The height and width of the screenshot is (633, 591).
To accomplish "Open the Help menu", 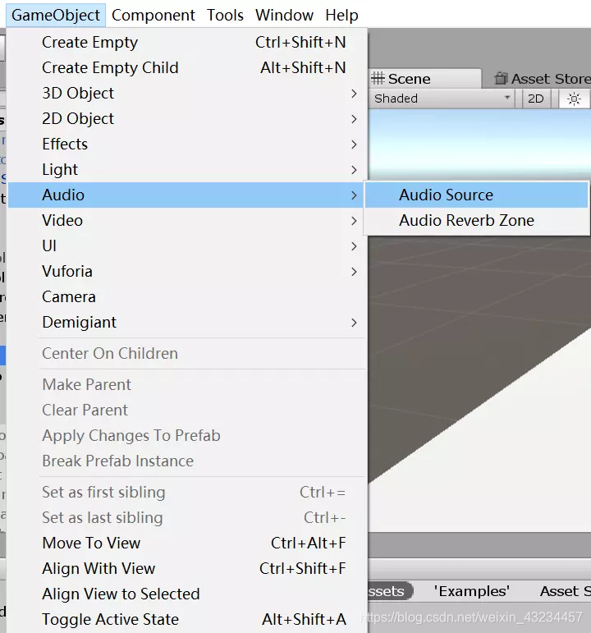I will 341,16.
